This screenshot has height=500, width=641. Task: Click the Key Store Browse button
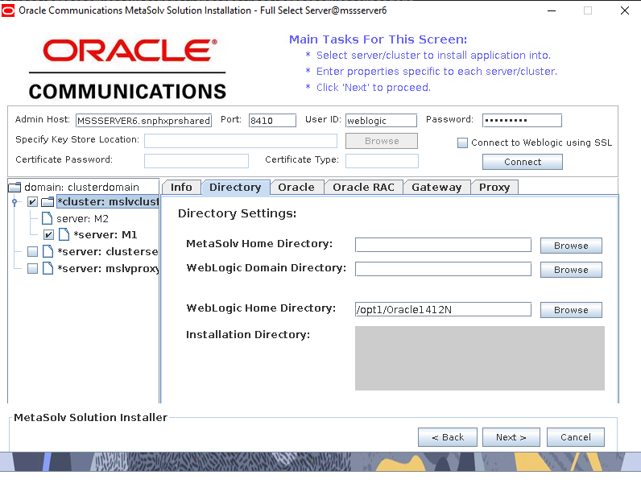pyautogui.click(x=382, y=141)
